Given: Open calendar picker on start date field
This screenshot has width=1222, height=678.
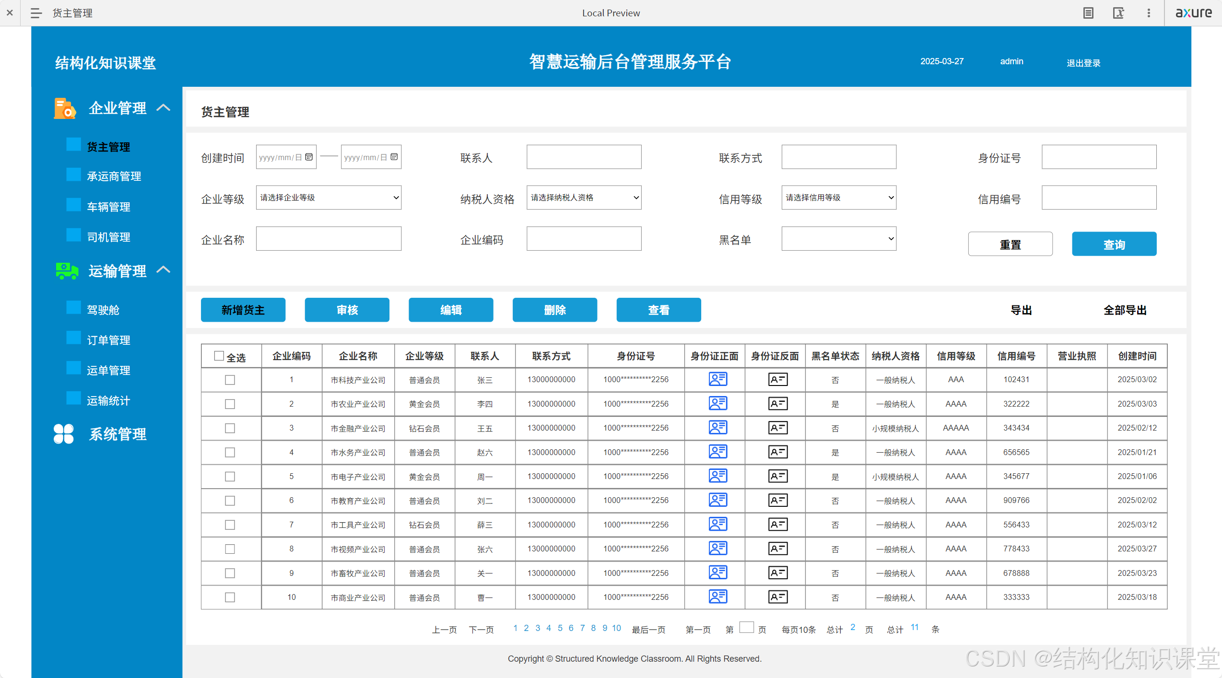Looking at the screenshot, I should tap(309, 157).
